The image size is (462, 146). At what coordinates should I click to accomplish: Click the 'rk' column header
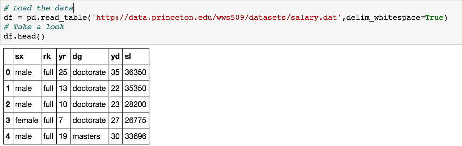pyautogui.click(x=47, y=57)
